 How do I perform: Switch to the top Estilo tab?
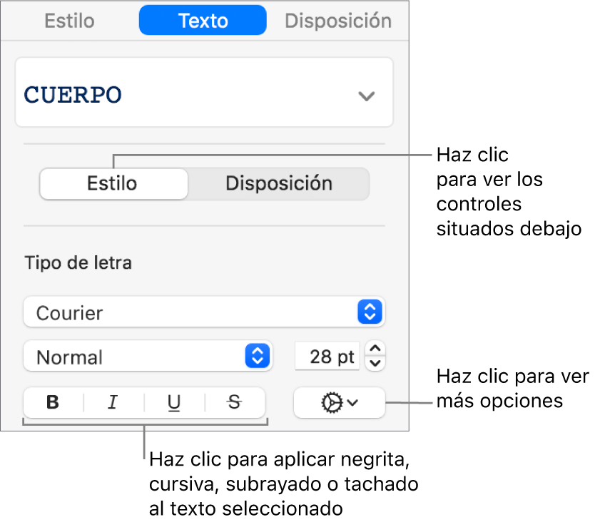pyautogui.click(x=69, y=21)
